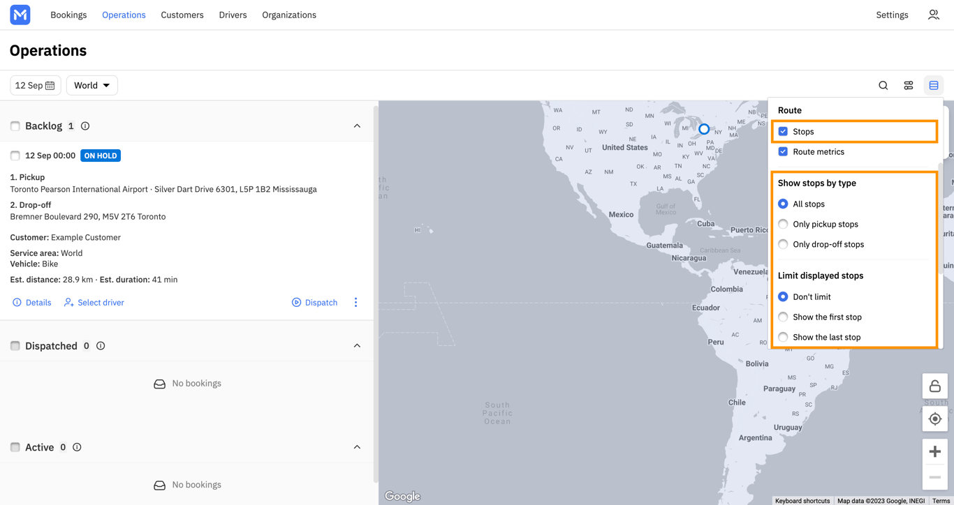Open the filter settings icon

click(909, 85)
